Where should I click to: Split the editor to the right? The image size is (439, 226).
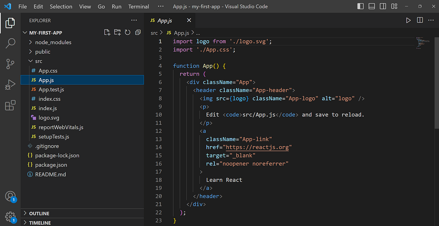coord(420,20)
